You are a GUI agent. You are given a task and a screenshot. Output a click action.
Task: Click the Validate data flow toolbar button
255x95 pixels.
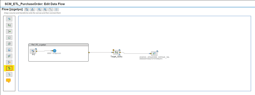[x=27, y=9]
